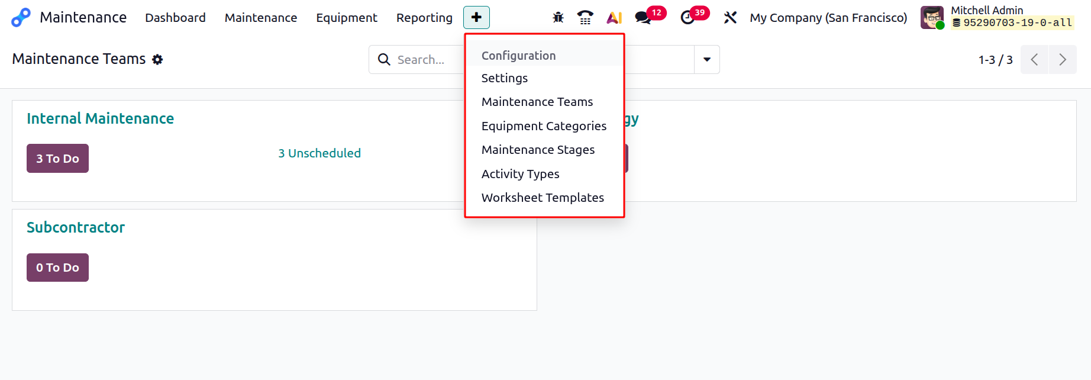Open the bug debug tools icon
This screenshot has width=1091, height=380.
pyautogui.click(x=558, y=18)
